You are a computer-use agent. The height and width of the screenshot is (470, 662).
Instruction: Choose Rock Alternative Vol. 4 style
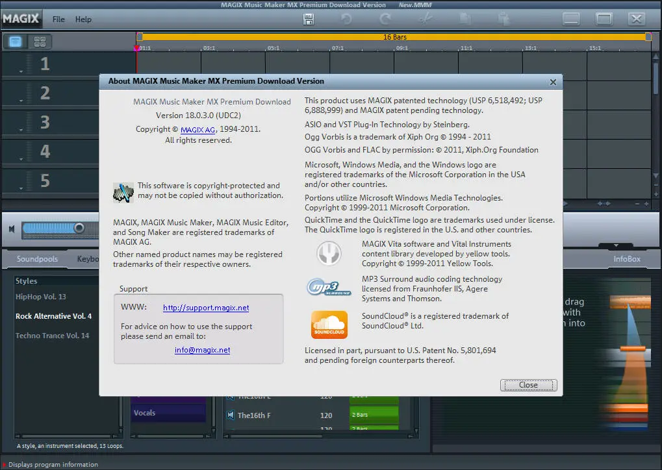(53, 316)
